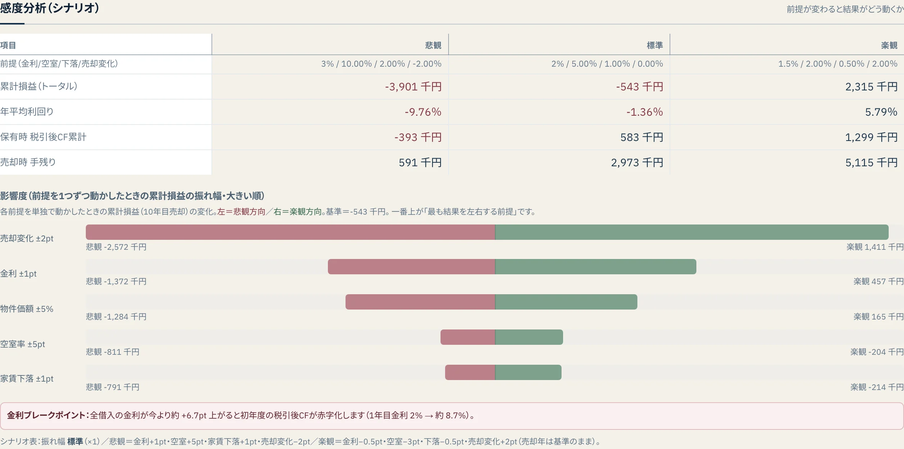The image size is (904, 449).
Task: Click the red pessimistic bar for 売却変化
Action: (290, 232)
